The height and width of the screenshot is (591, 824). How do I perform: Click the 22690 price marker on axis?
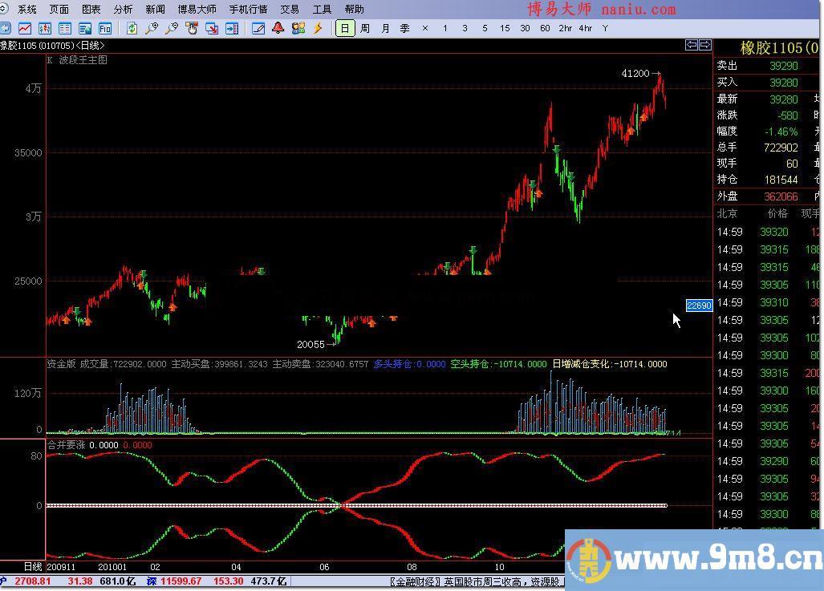click(699, 306)
